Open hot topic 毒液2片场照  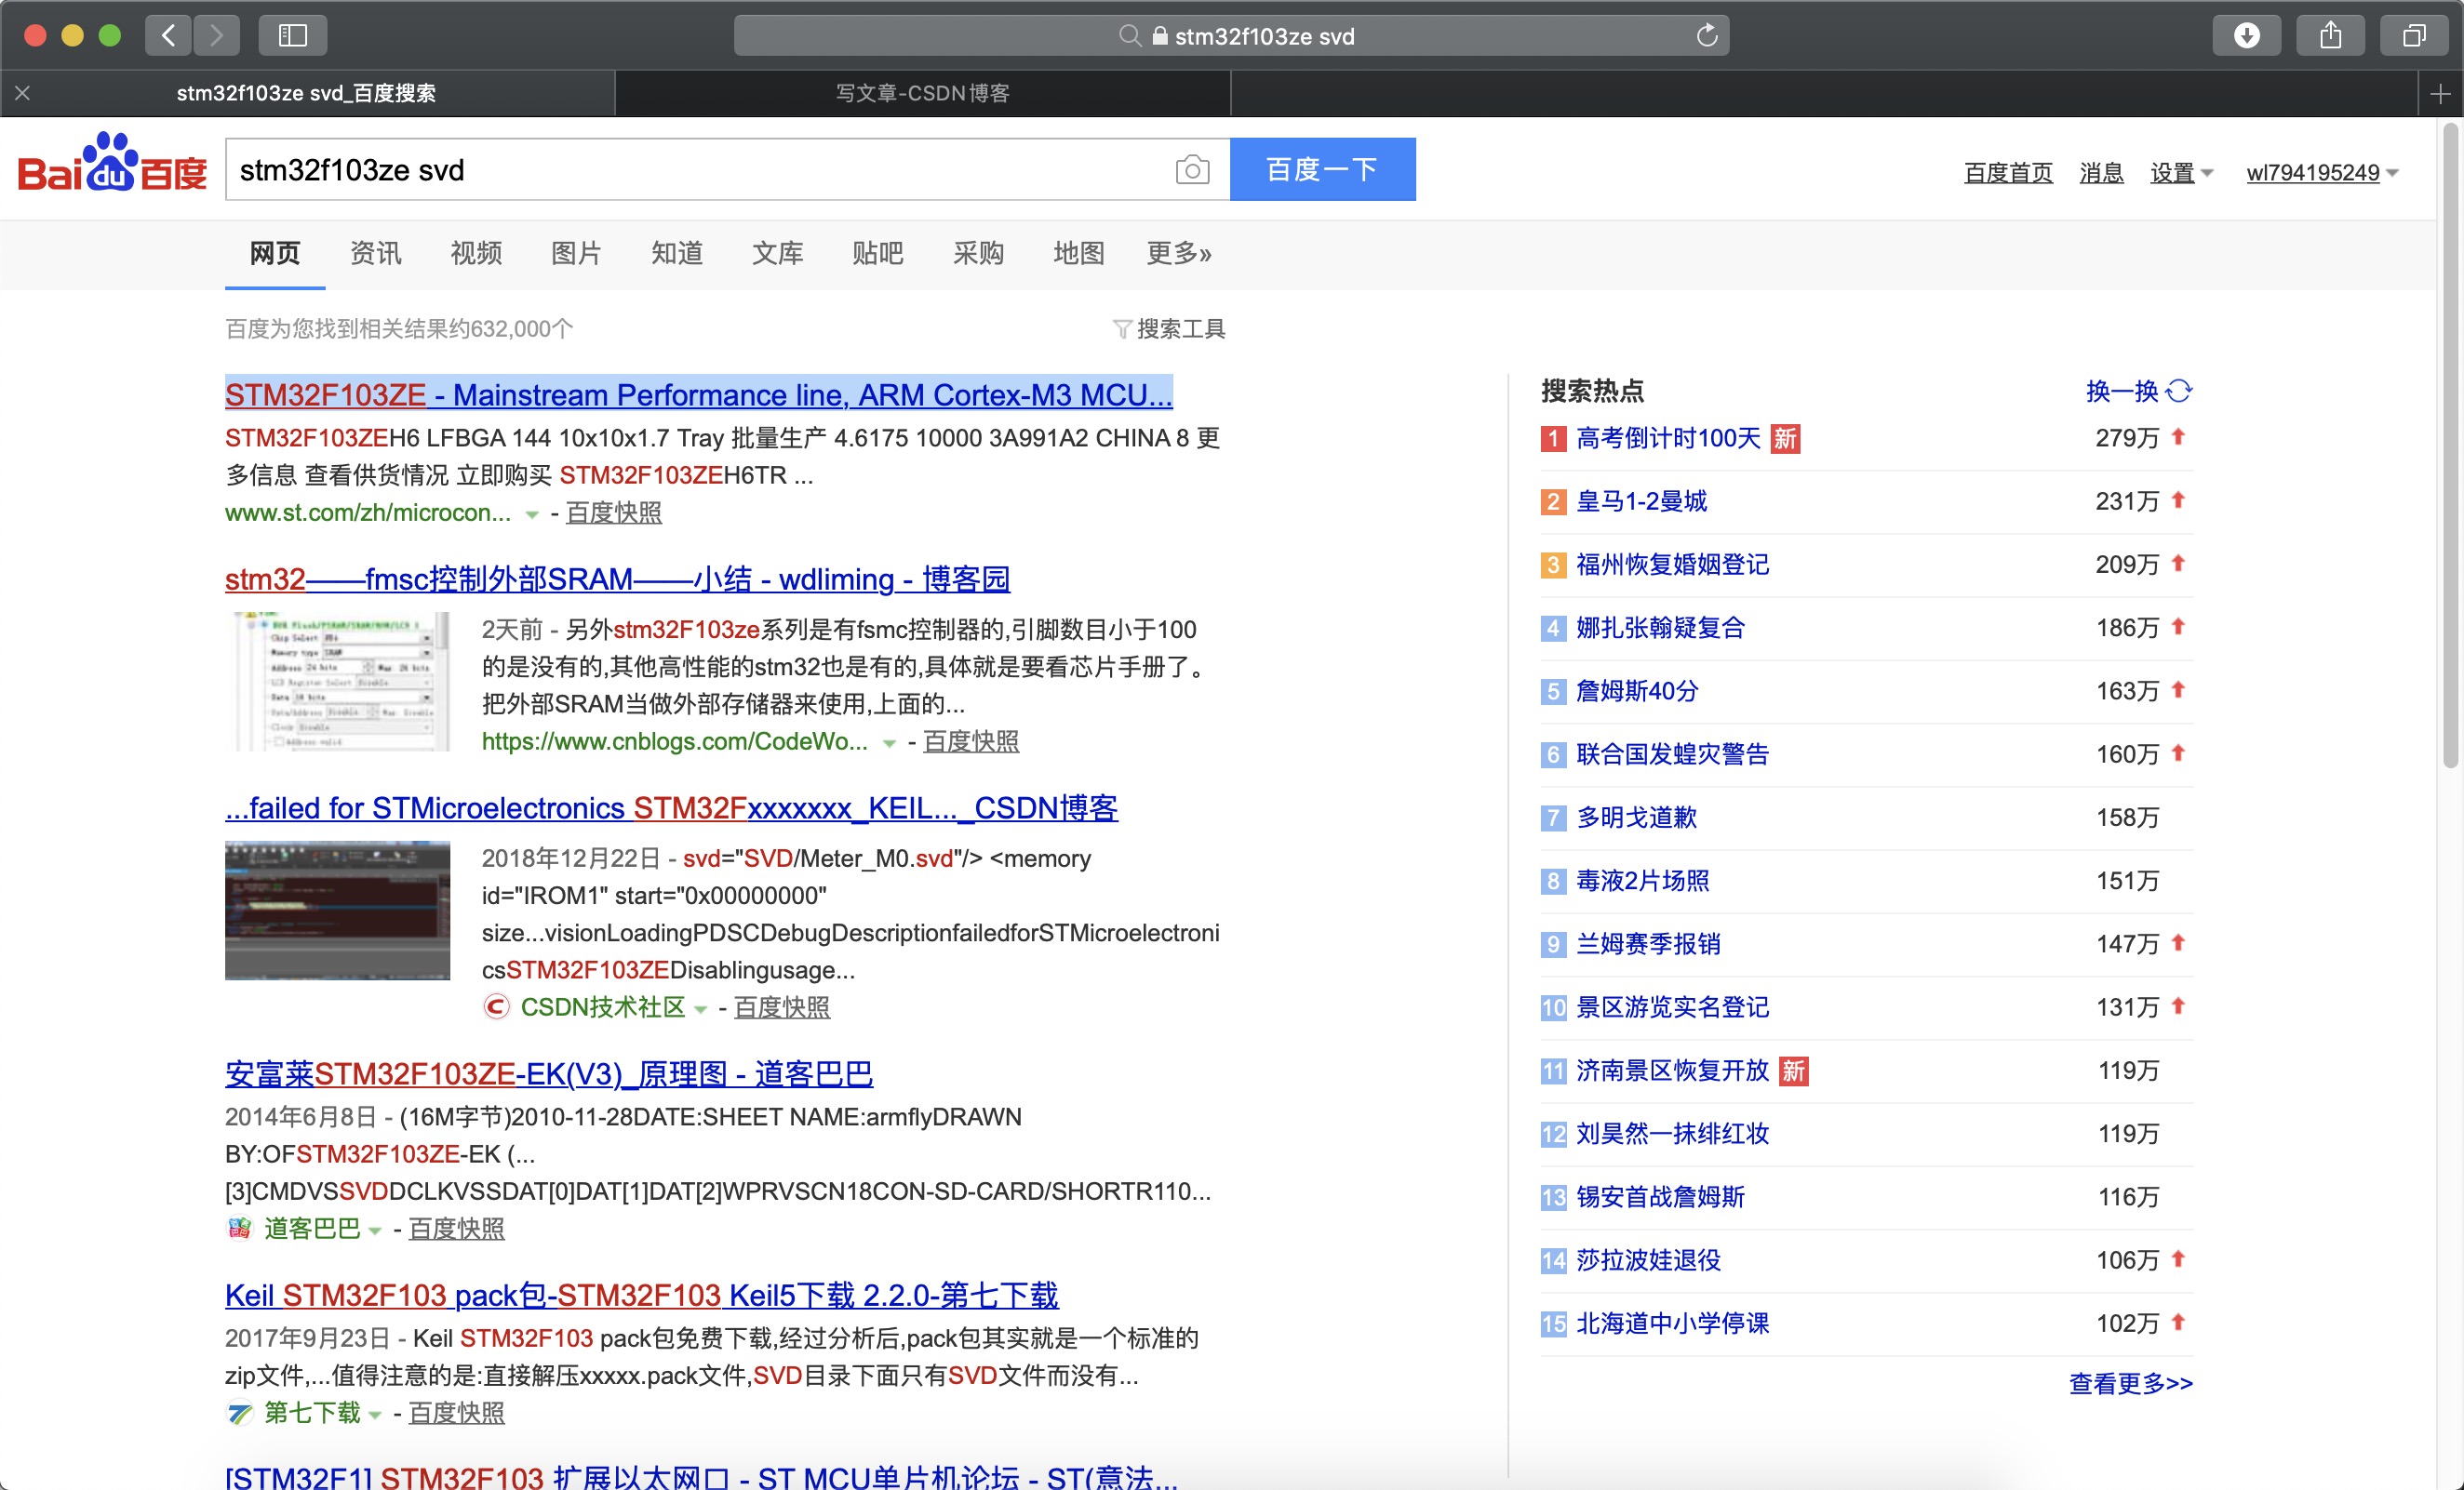1642,881
